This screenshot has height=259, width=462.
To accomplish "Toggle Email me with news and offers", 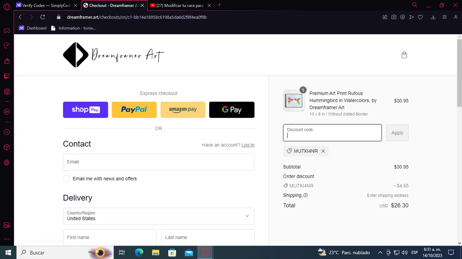I will [x=66, y=179].
